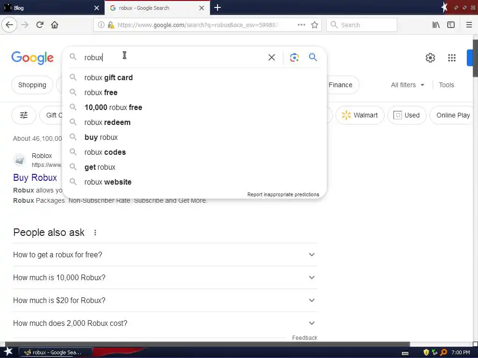
Task: Click the taskbar star start button
Action: pos(8,352)
